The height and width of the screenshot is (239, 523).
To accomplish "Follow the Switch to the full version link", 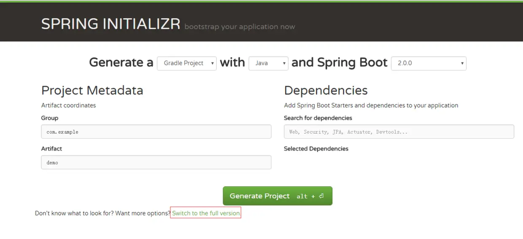I will tap(206, 213).
